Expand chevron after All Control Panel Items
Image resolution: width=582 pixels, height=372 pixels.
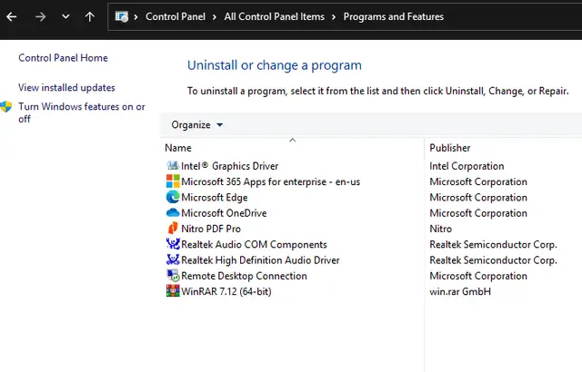[x=334, y=17]
